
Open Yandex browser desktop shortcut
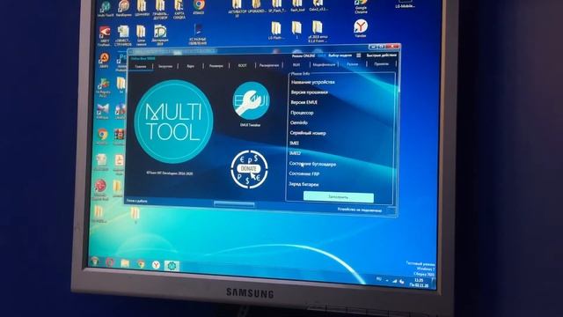[361, 28]
